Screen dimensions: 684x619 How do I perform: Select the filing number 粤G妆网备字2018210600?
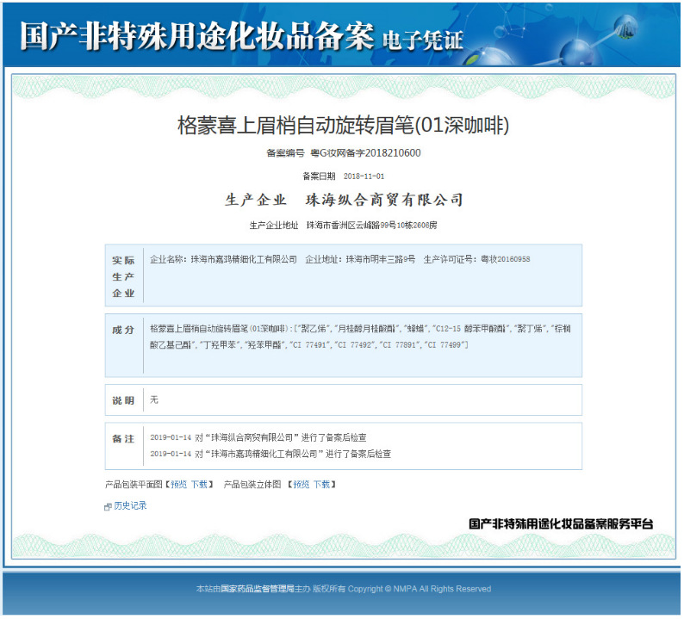365,153
